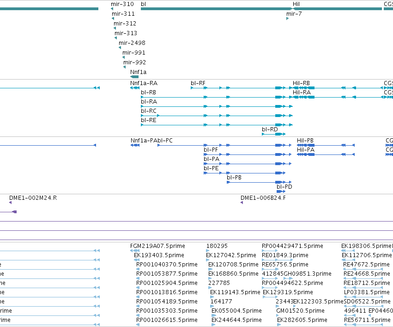Viewport: 393px width, 327px height.
Task: Click the Hil gene name label
Action: (x=296, y=4)
